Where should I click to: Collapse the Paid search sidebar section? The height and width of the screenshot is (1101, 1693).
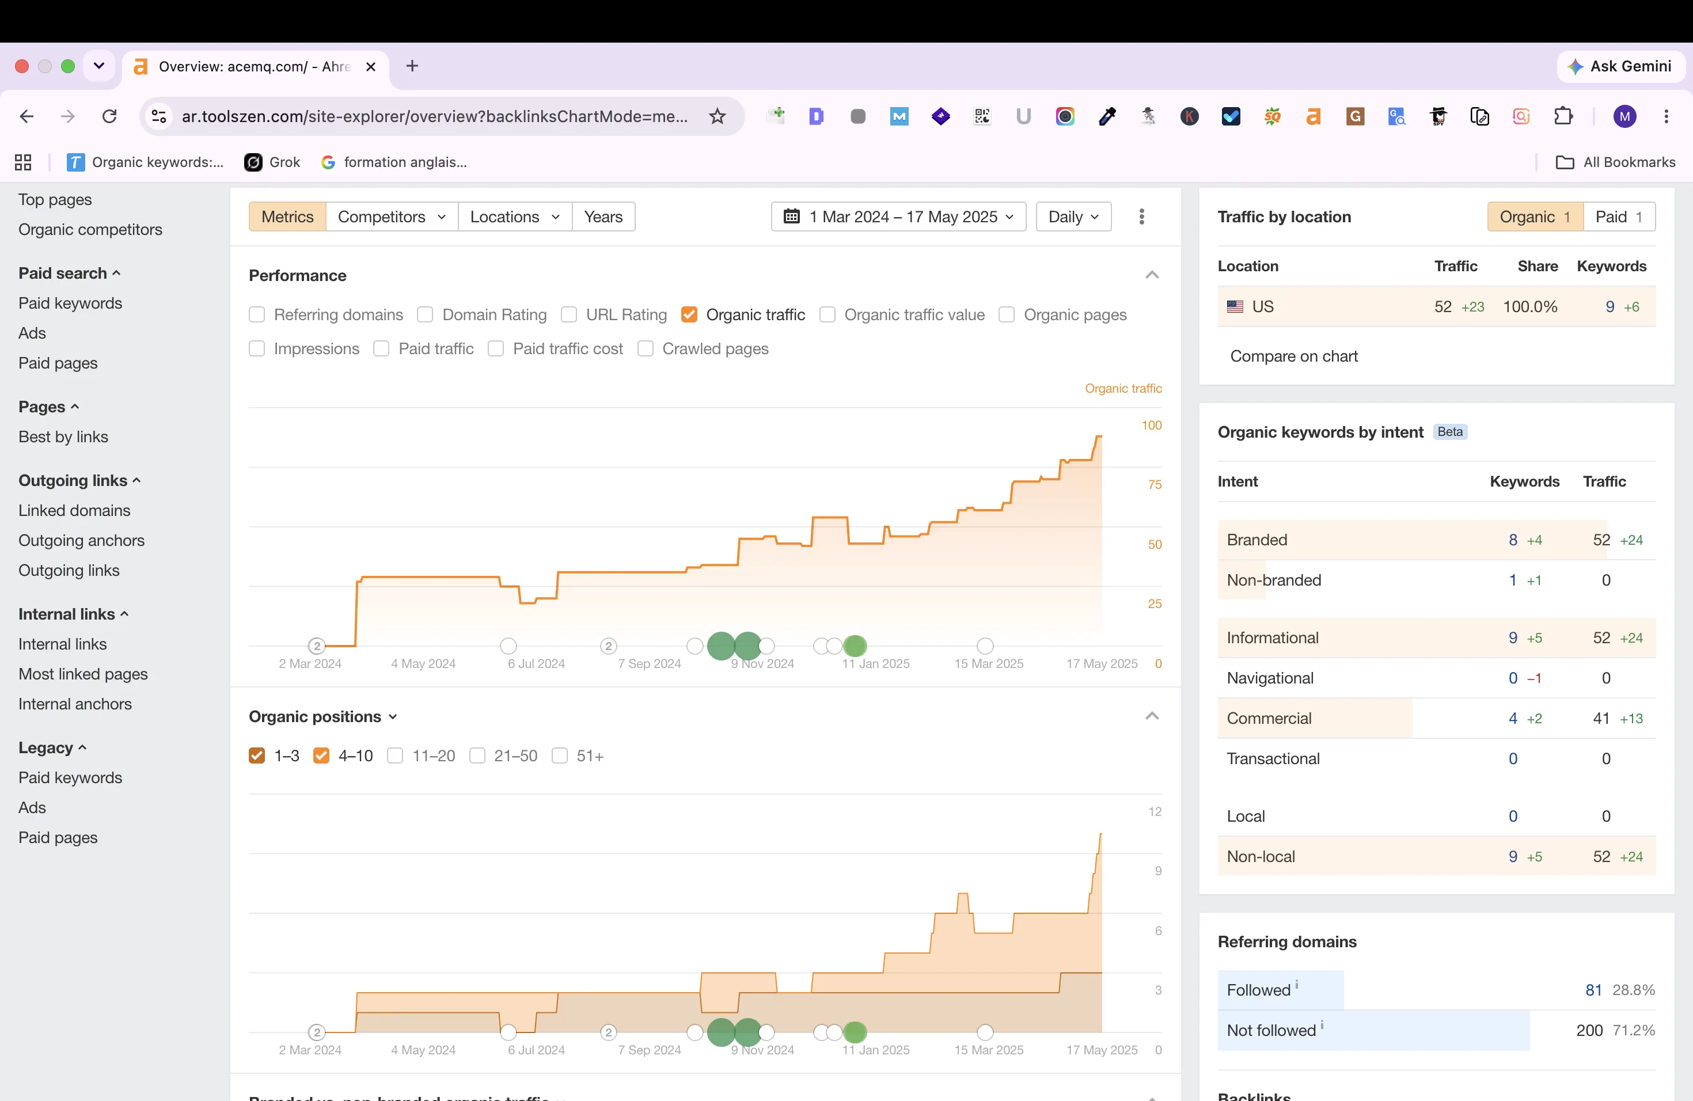70,273
